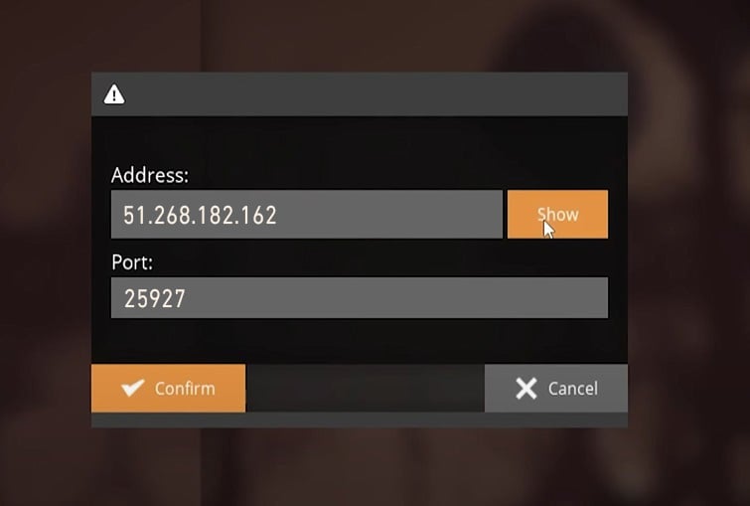Viewport: 750px width, 506px height.
Task: Click the checkmark icon on Confirm
Action: click(132, 388)
